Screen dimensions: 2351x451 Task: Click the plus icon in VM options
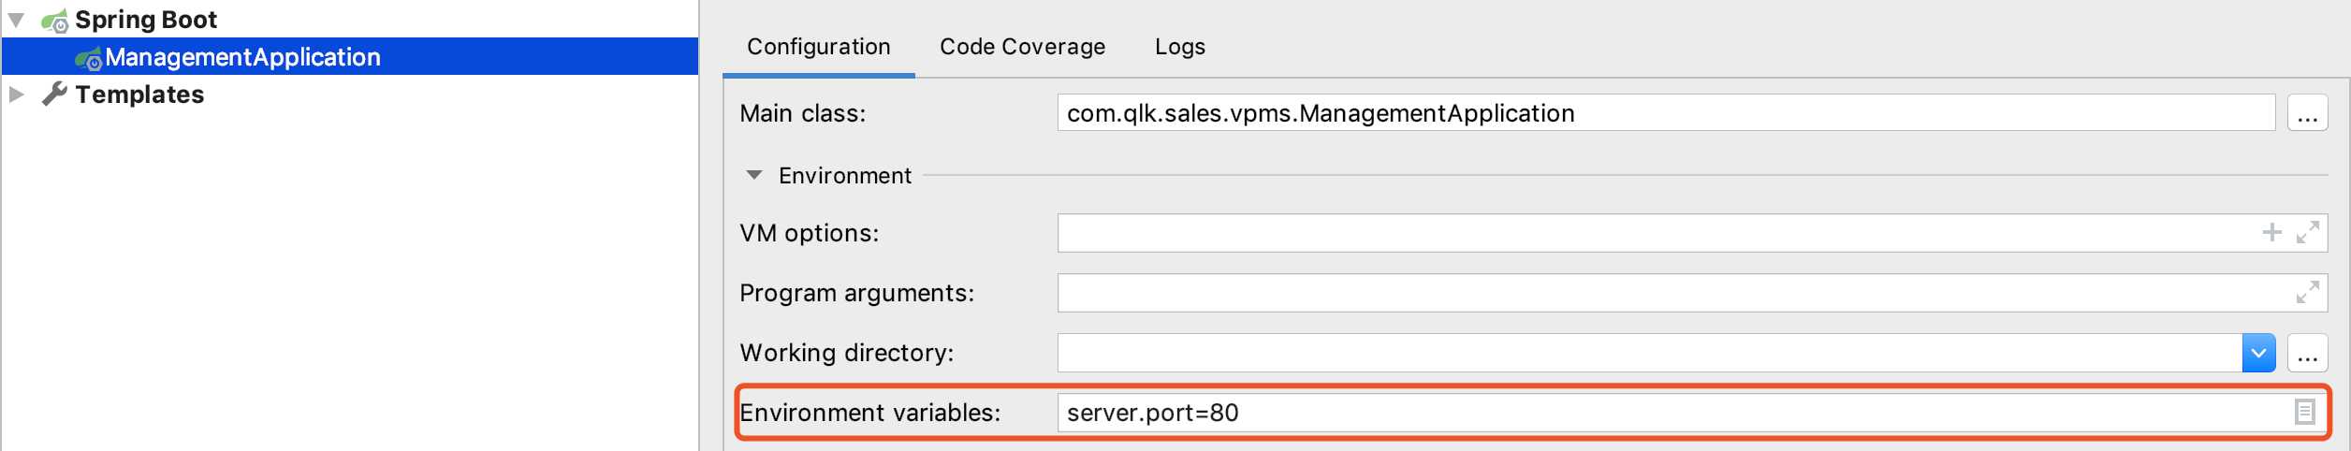click(x=2271, y=232)
